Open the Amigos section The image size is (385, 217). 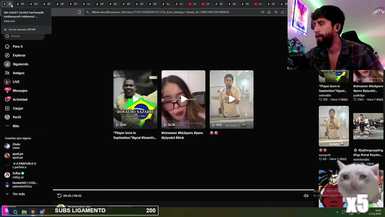[x=18, y=73]
